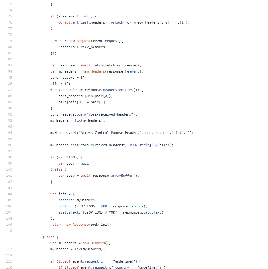This screenshot has height=269, width=268.
Task: Click the number 200 on line 106
Action: (104, 206)
